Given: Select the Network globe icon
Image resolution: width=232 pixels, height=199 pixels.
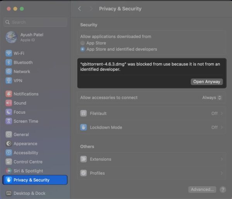Looking at the screenshot, I should (9, 71).
